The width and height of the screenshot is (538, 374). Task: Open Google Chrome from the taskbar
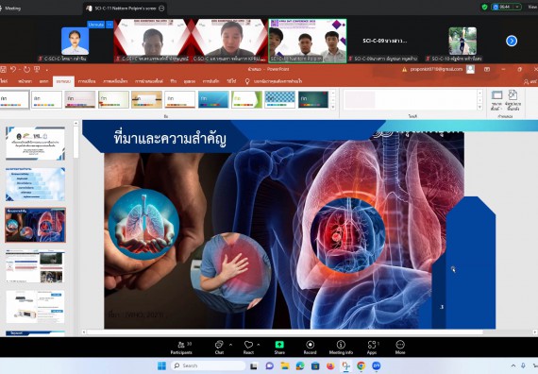tap(361, 365)
